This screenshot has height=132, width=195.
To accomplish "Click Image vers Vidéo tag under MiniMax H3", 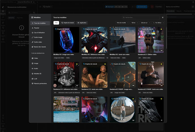I will [x=59, y=58].
